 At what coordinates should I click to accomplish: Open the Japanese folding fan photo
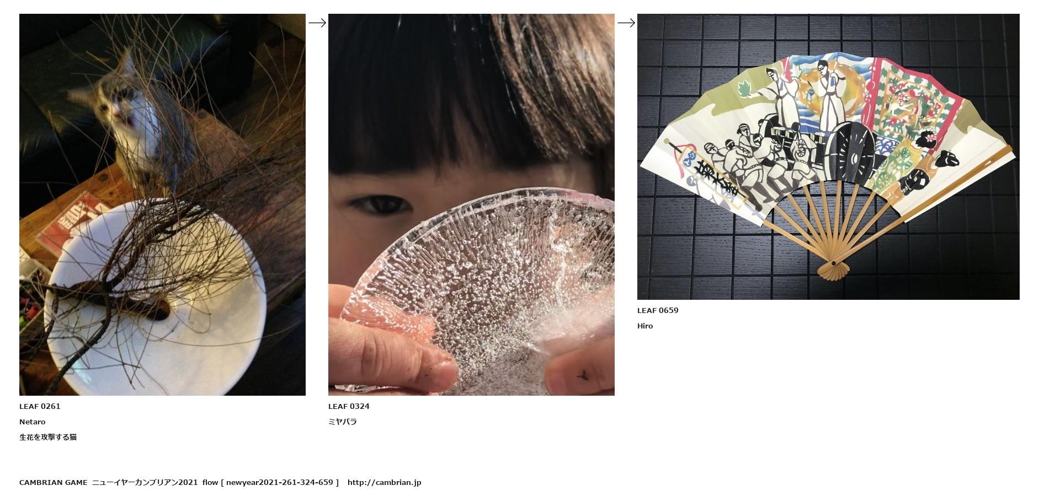[x=828, y=157]
